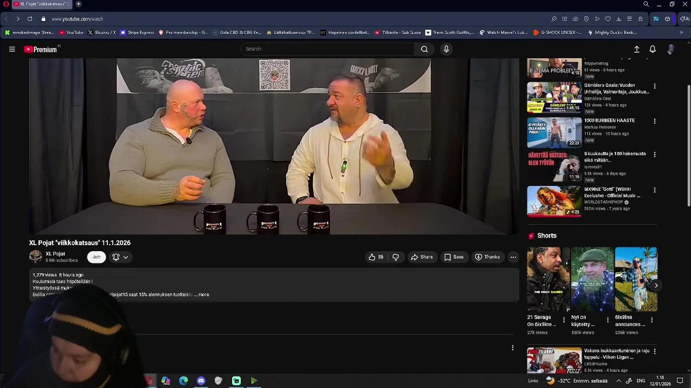Take a snapshot with the camera icon

pos(575,19)
